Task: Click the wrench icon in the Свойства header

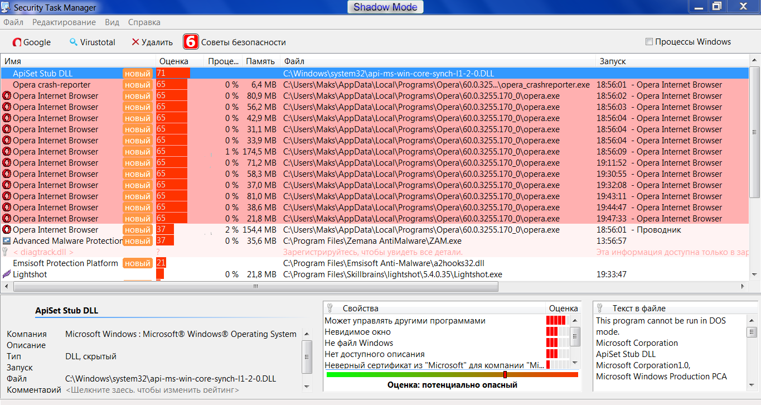Action: [329, 308]
